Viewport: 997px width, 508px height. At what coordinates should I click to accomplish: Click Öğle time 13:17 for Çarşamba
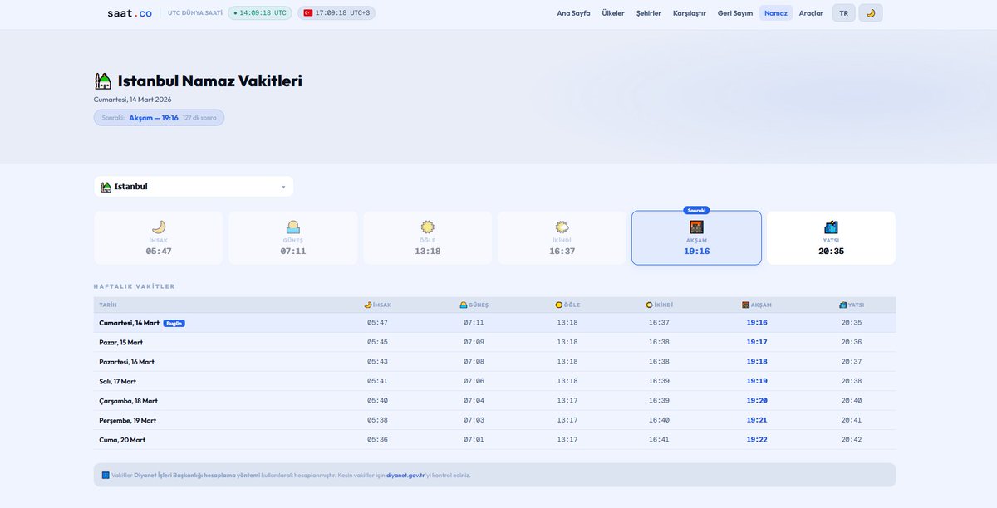[567, 400]
